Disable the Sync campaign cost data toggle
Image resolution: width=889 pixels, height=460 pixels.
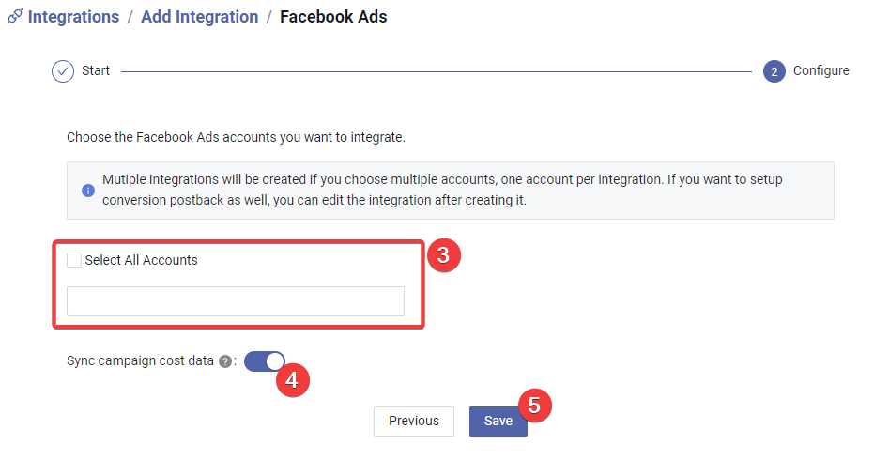264,361
